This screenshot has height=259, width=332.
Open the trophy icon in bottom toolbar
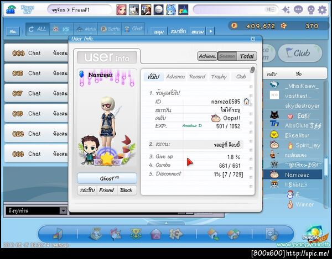click(136, 234)
